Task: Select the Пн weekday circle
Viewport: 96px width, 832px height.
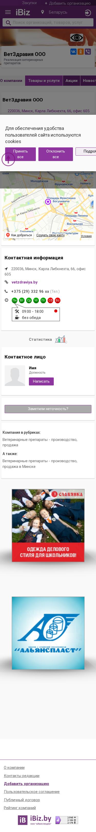Action: [15, 300]
